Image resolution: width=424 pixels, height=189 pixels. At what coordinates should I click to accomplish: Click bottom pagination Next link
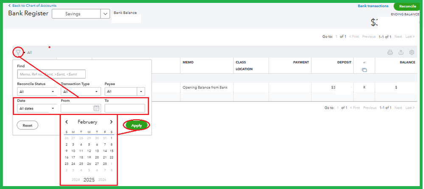[398, 108]
